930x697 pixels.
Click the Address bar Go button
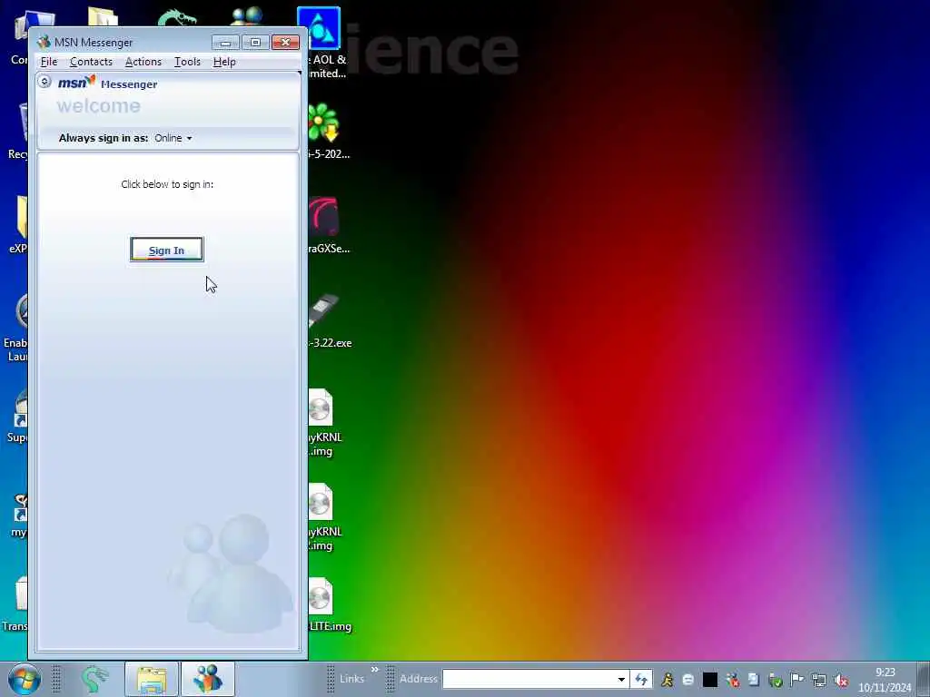(641, 679)
